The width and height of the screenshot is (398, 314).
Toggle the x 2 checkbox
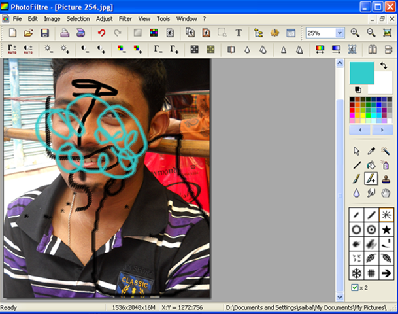coord(355,288)
